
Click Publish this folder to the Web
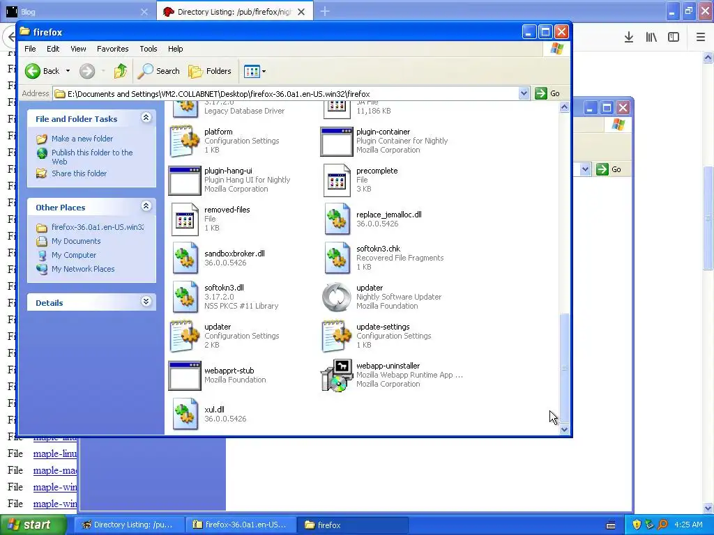click(92, 157)
